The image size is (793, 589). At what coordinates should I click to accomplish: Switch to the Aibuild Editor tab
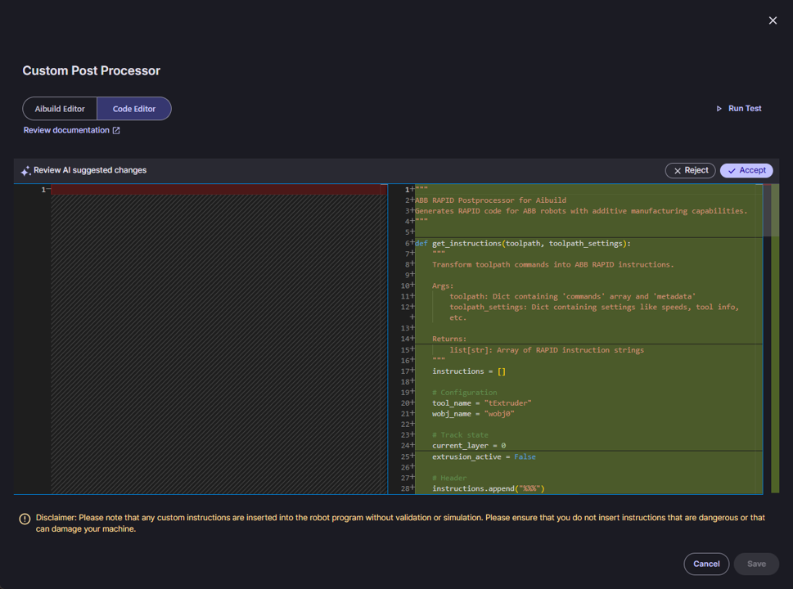(60, 109)
